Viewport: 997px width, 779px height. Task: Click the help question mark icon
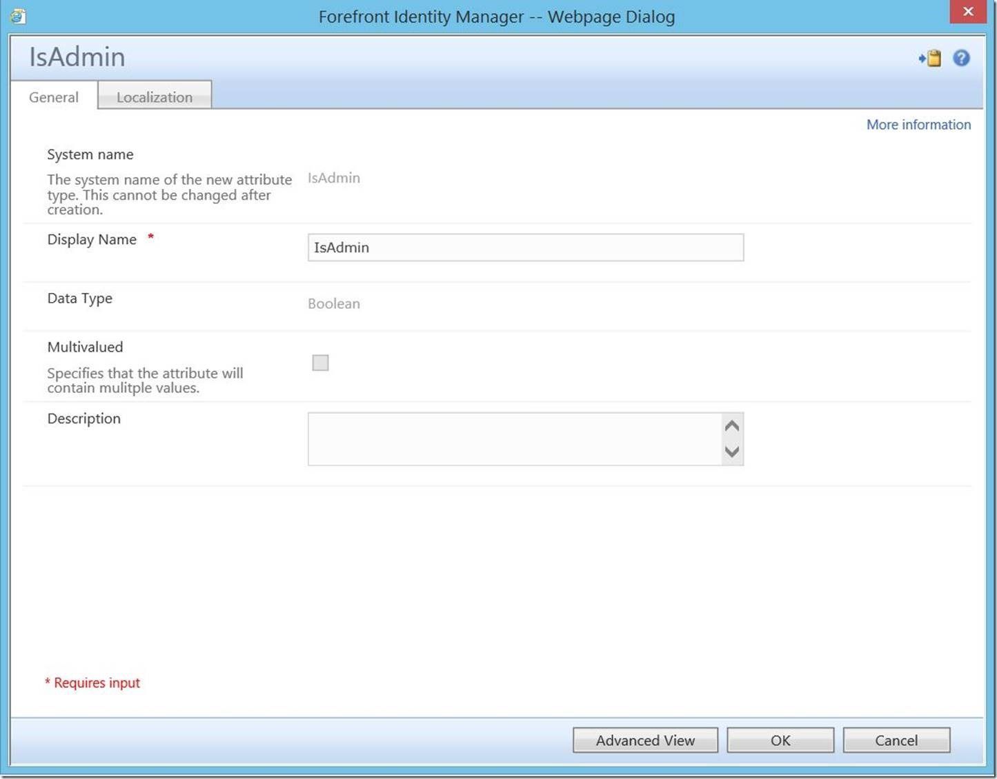tap(961, 58)
